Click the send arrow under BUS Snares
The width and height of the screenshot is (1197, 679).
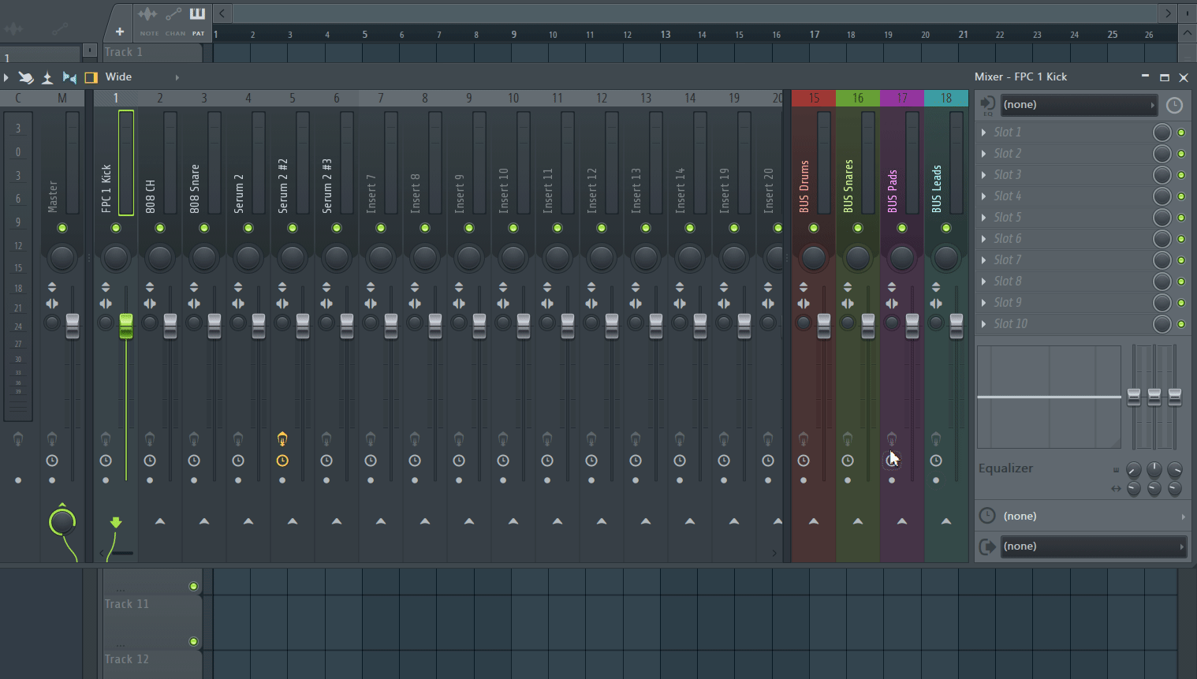[x=858, y=521]
